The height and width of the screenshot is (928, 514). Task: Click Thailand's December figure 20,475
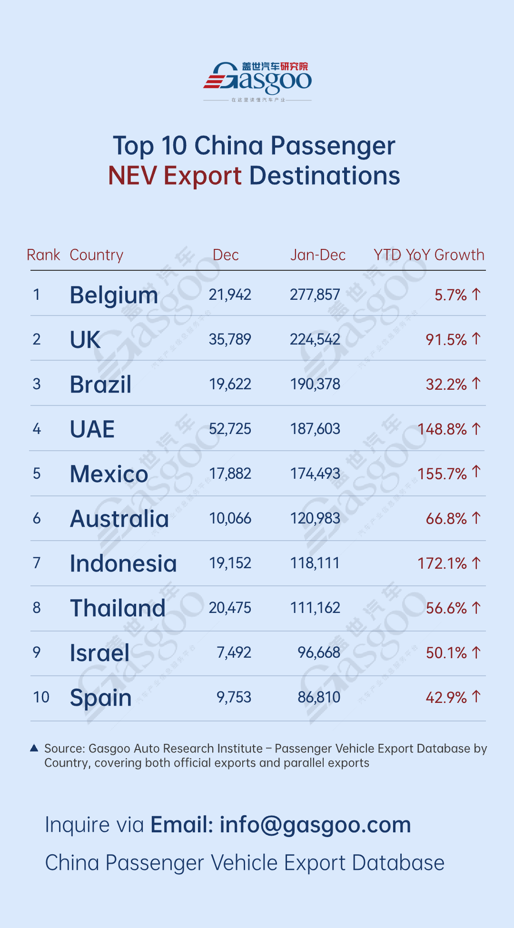click(230, 608)
